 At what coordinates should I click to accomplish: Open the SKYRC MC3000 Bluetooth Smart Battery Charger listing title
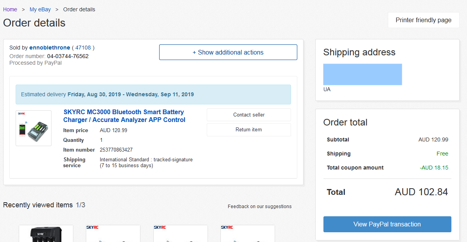[124, 116]
